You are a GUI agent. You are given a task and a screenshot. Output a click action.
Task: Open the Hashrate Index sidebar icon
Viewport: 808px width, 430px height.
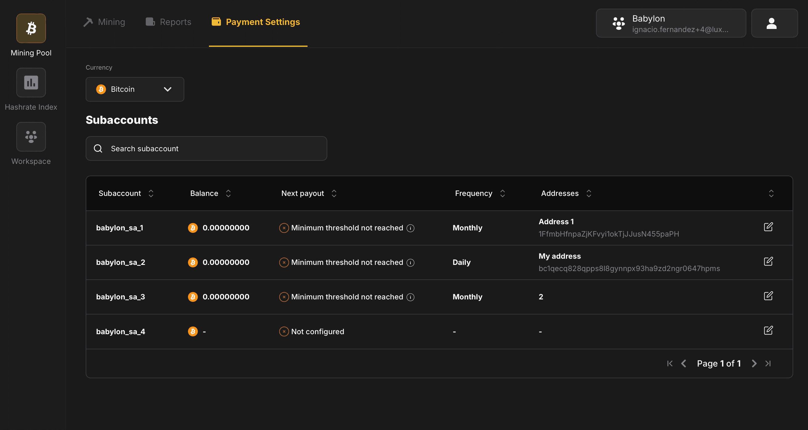coord(31,83)
